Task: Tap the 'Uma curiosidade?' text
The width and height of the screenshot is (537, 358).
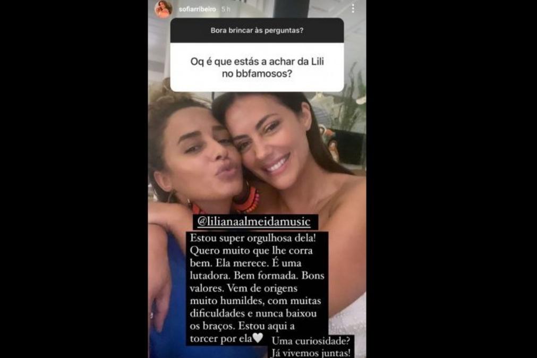Action: pos(311,341)
